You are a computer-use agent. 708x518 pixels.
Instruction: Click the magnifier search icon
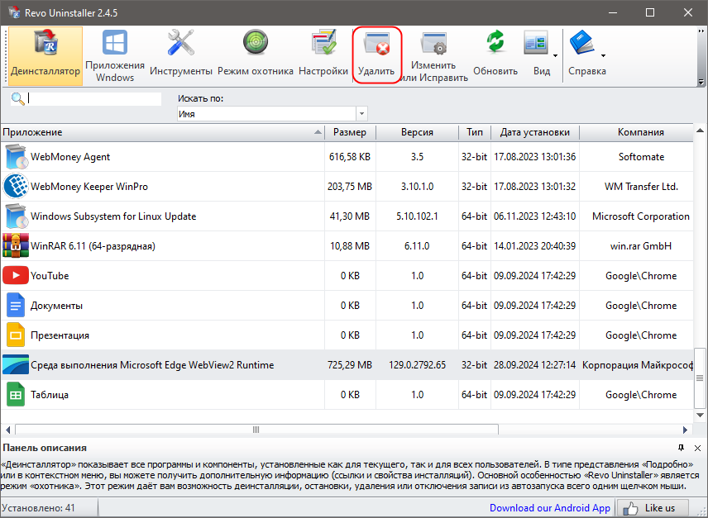point(17,99)
